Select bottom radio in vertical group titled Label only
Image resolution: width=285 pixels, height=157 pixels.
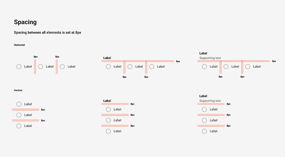pyautogui.click(x=108, y=131)
